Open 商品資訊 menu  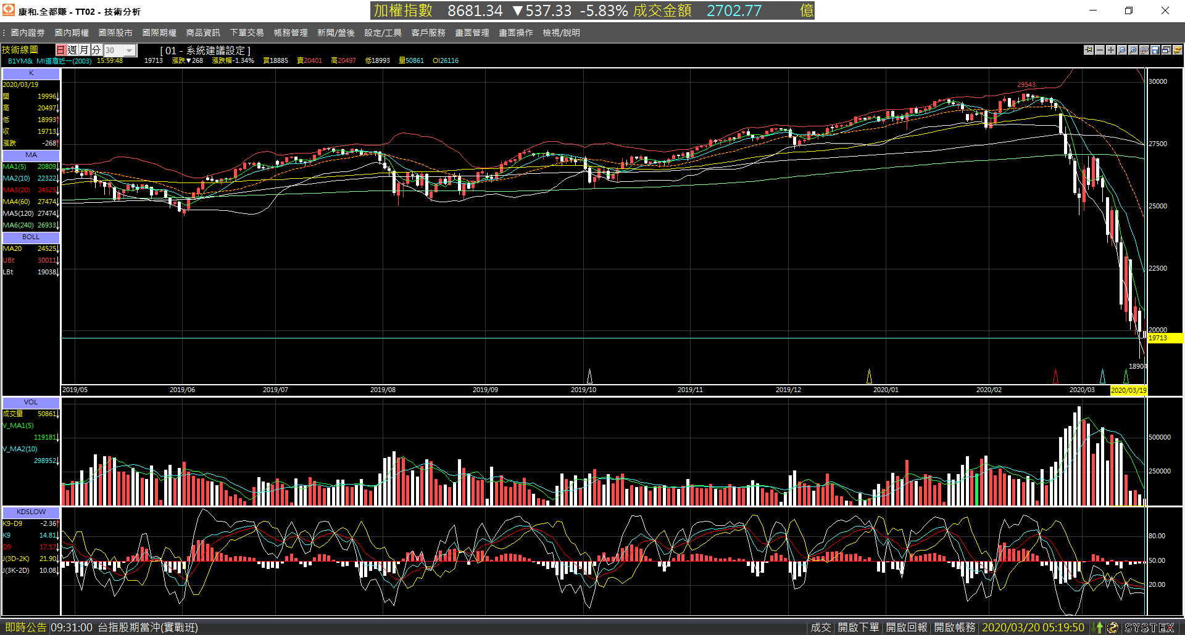click(203, 33)
